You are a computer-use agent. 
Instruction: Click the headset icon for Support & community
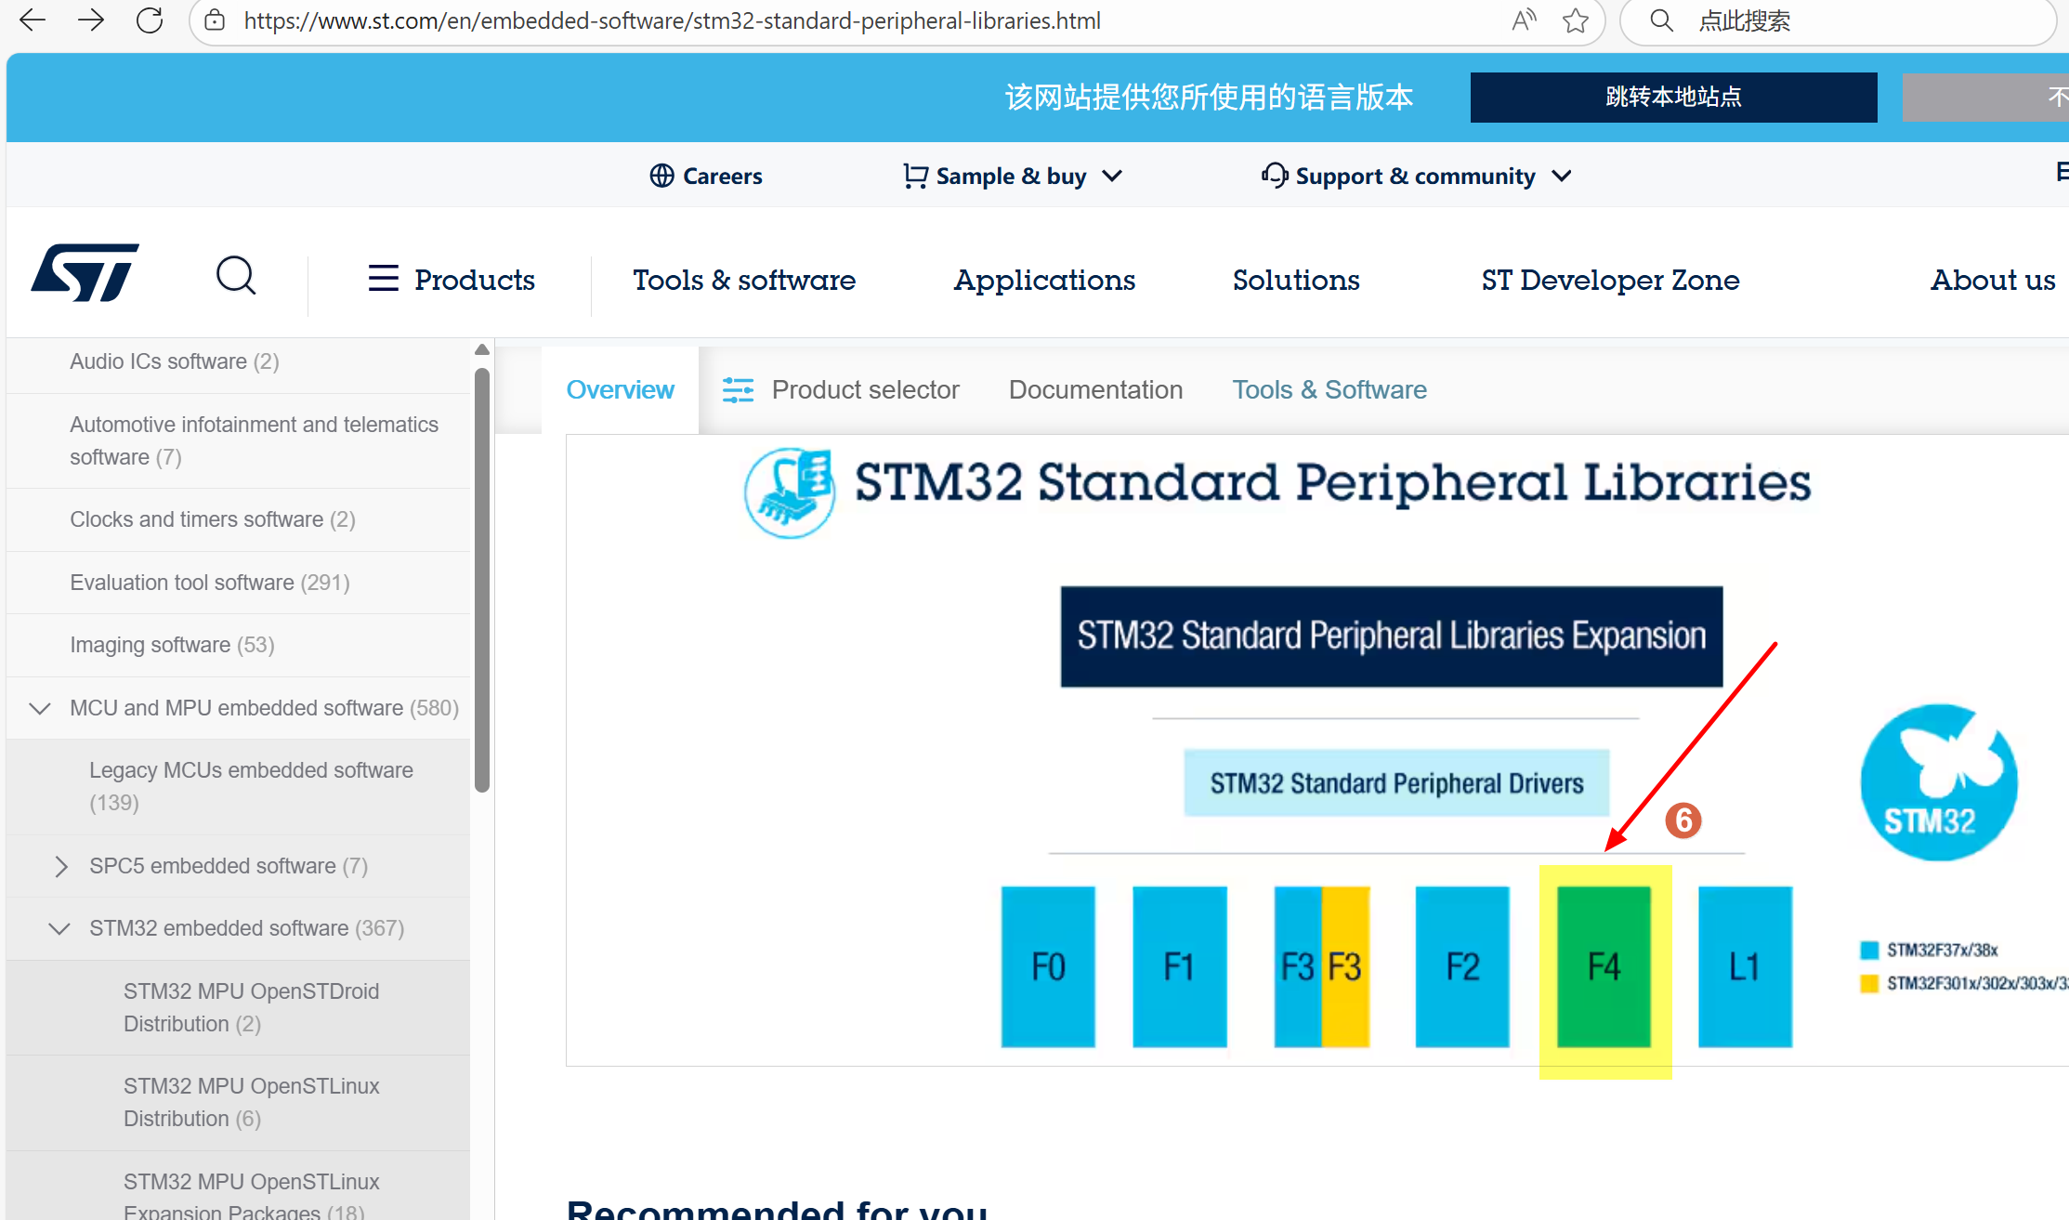(1275, 176)
